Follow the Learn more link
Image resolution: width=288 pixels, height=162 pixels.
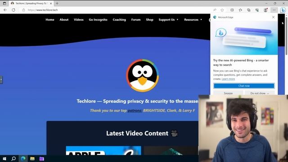[228, 79]
